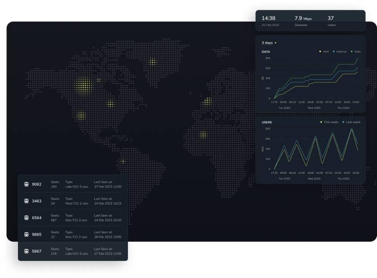Select train number 9062
This screenshot has width=377, height=278.
click(x=36, y=184)
